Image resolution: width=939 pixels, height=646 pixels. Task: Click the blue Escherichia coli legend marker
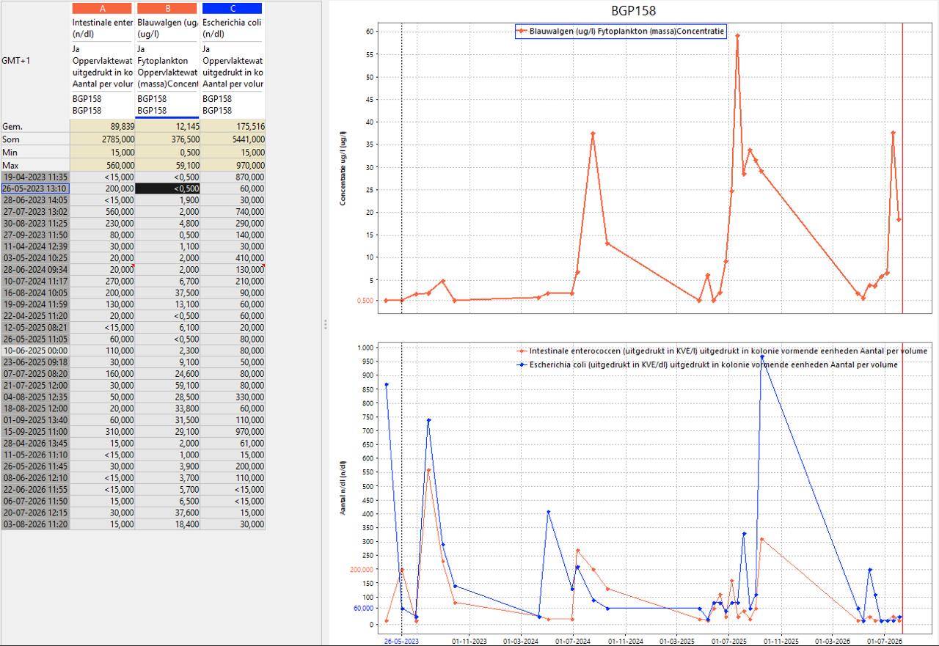tap(521, 364)
